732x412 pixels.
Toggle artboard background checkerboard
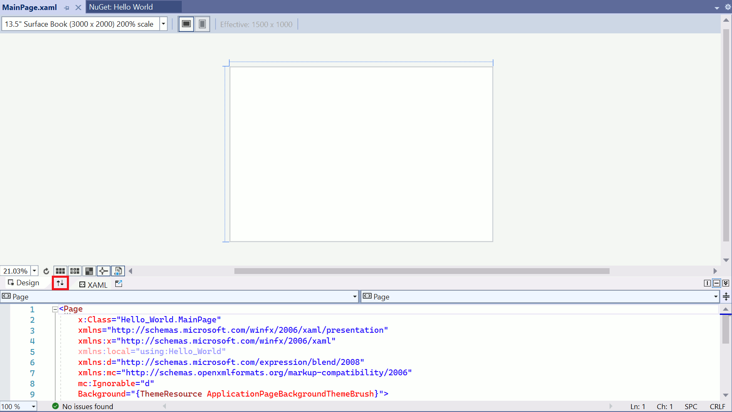pyautogui.click(x=89, y=271)
